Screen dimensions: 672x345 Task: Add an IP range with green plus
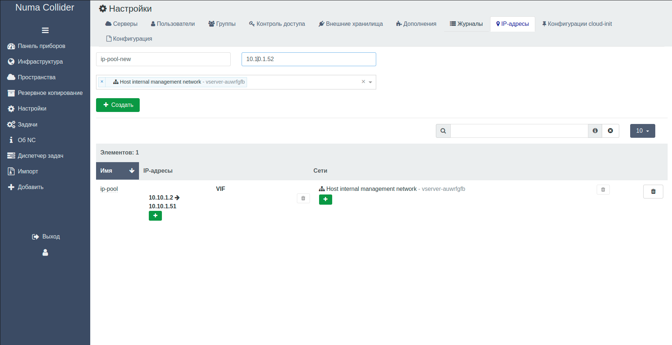(155, 216)
